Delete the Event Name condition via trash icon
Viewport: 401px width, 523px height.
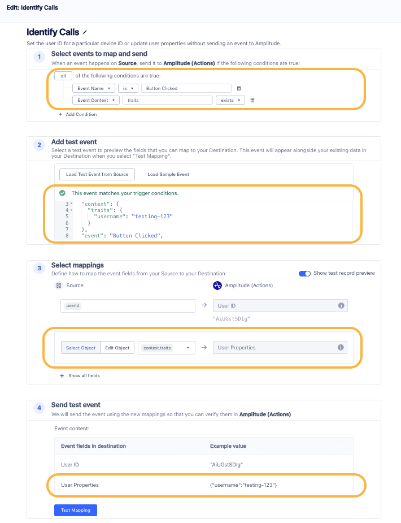tap(238, 88)
